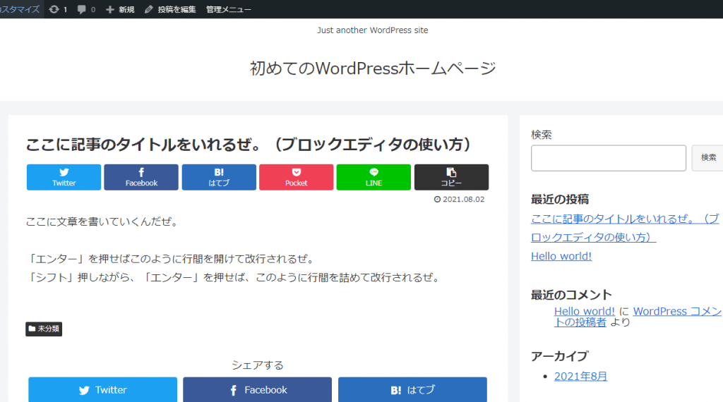
Task: Click the アーカイブ sidebar heading
Action: (x=560, y=356)
